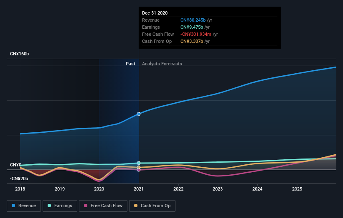Screen dimensions: 343x218
Task: Click the blue Revenue legend dot
Action: (x=13, y=206)
